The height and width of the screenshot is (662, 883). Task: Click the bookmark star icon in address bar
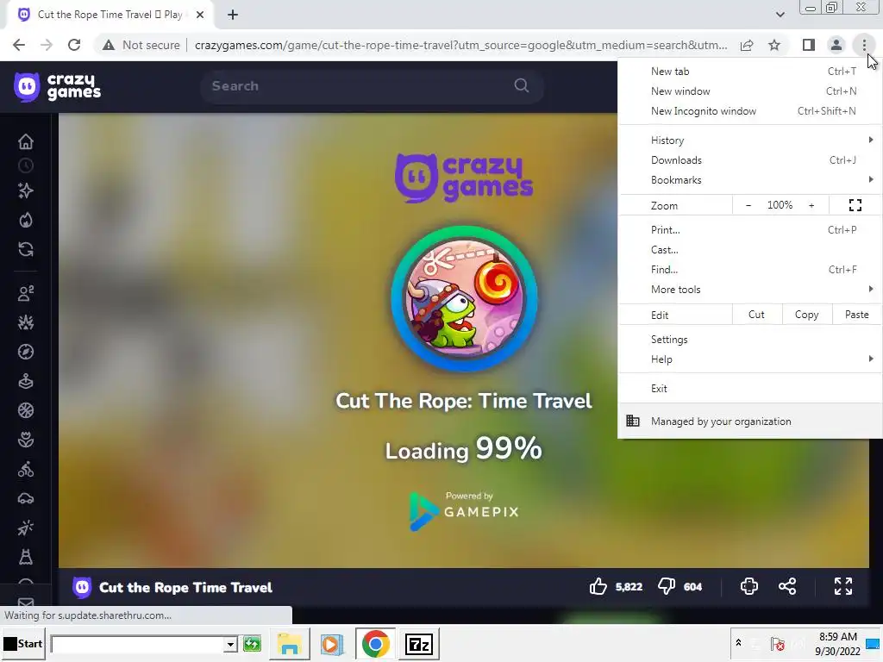tap(774, 45)
